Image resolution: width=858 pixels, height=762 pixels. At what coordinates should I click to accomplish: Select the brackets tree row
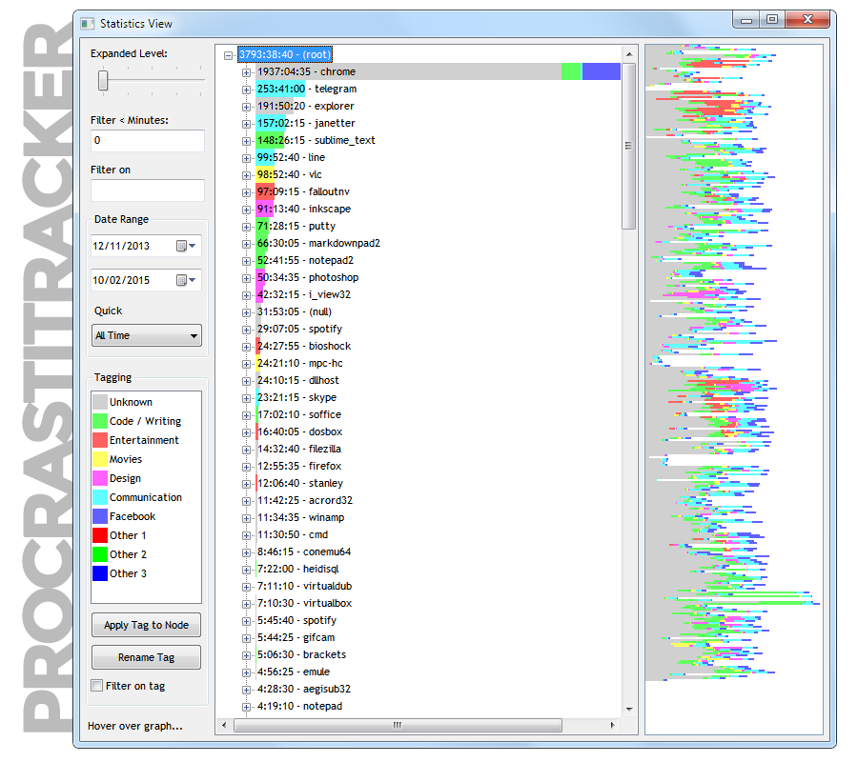pyautogui.click(x=302, y=655)
